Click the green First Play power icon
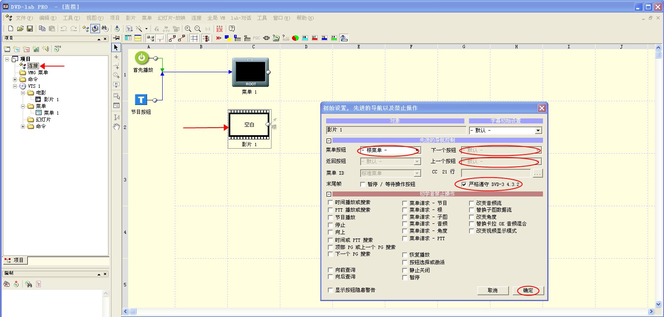Screen dimensions: 664x317 [142, 58]
